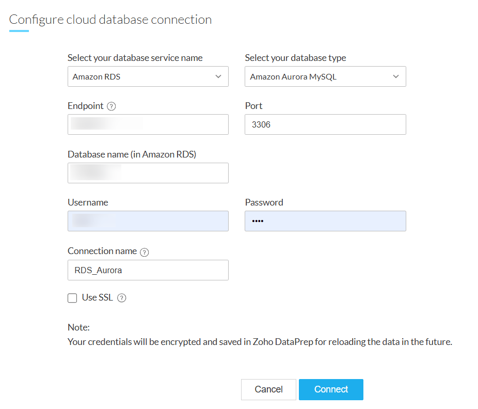Click the Connection name help icon

click(145, 252)
